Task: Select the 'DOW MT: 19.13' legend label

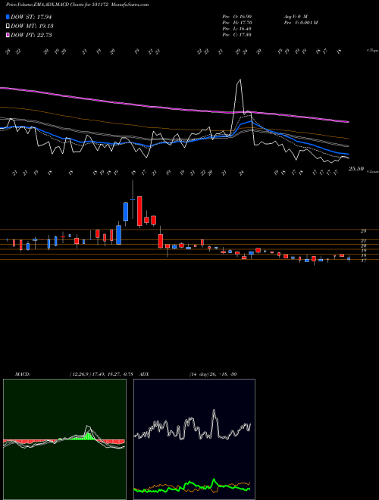Action: (32, 27)
